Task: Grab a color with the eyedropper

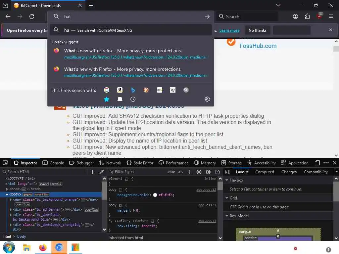Action: click(x=101, y=172)
